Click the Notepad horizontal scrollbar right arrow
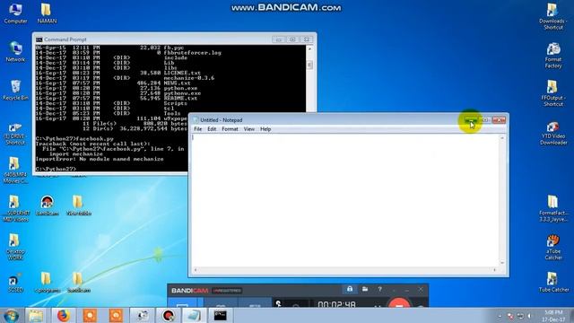Viewport: 574px width, 323px height. click(494, 270)
